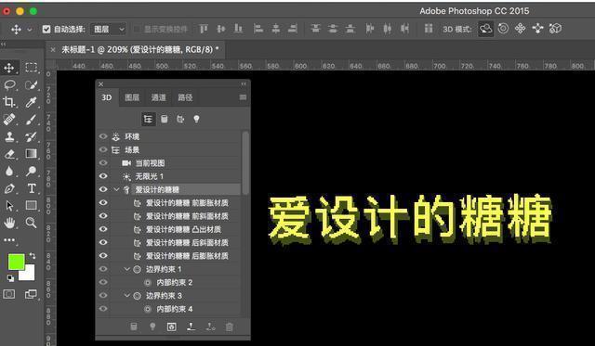This screenshot has height=346, width=595.
Task: Select the History Brush tool
Action: click(x=31, y=136)
